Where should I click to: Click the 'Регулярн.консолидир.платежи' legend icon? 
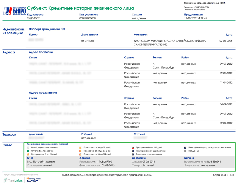point(133,151)
